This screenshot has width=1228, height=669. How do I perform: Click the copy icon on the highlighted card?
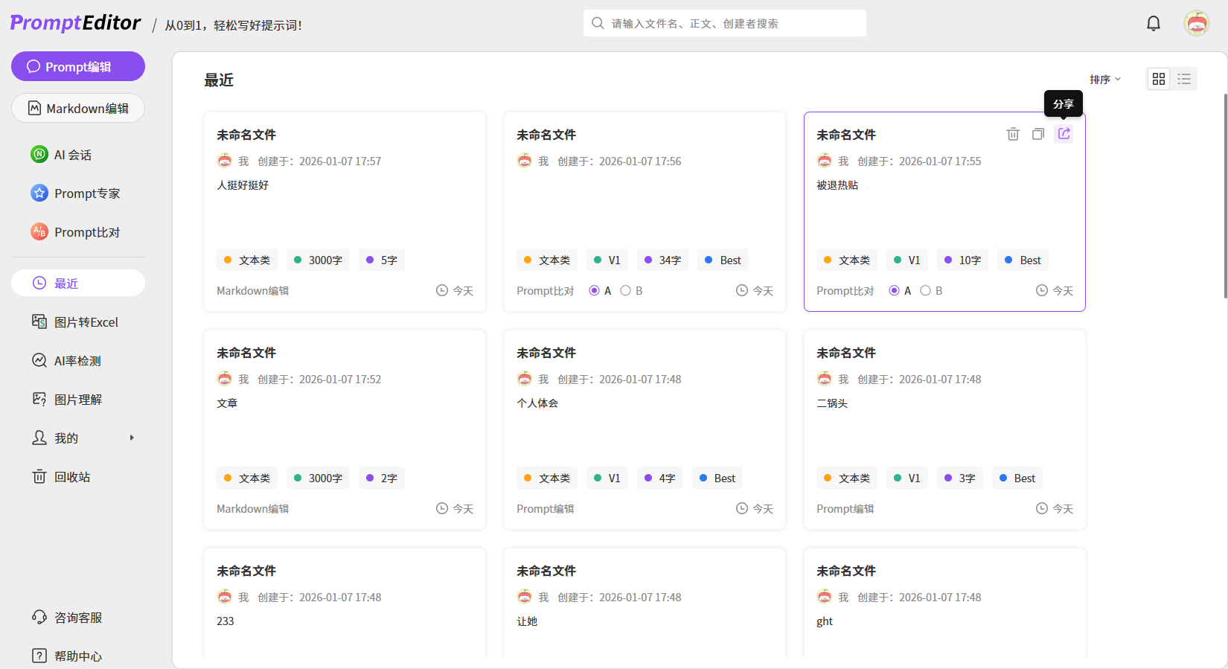(1038, 134)
